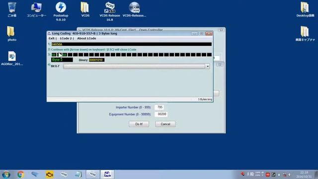The image size is (318, 179).
Task: Select the VCDS Release 16.8 shortcut
Action: (109, 11)
